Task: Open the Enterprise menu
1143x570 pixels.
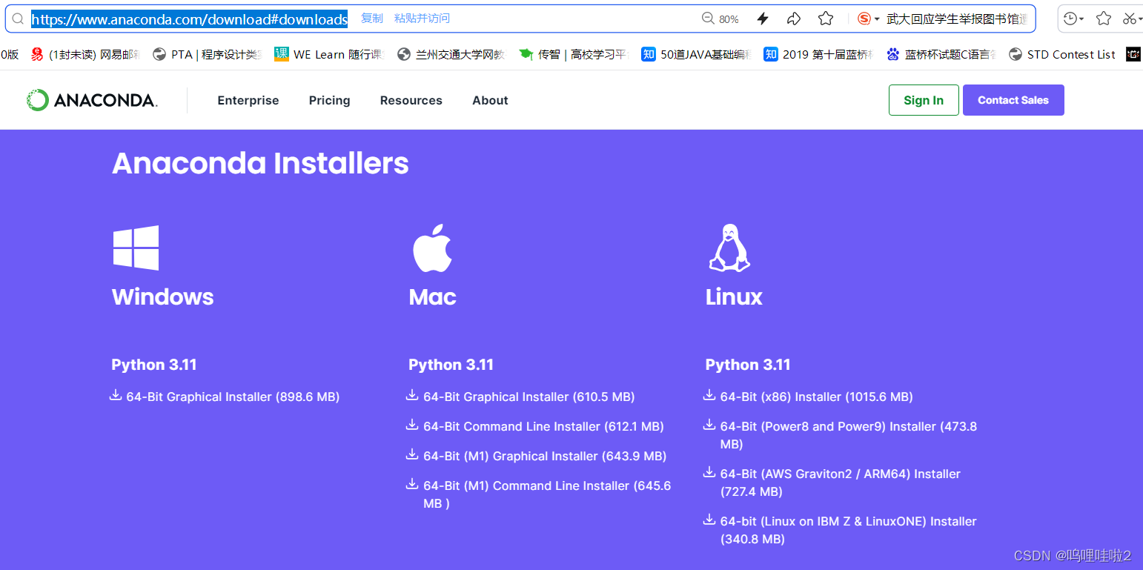Action: [x=248, y=100]
